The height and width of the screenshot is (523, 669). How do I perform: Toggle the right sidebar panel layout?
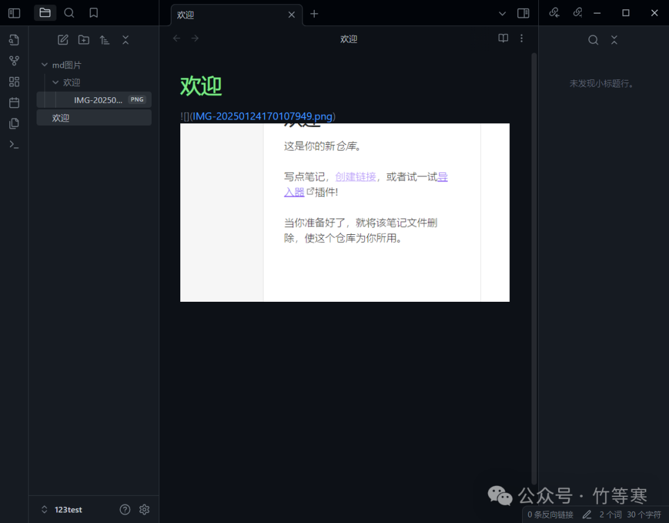click(x=523, y=12)
